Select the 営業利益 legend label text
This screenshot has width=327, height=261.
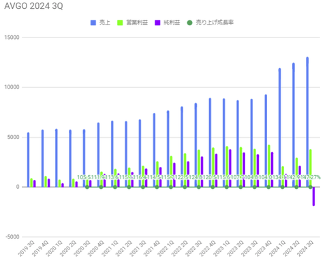tap(137, 22)
